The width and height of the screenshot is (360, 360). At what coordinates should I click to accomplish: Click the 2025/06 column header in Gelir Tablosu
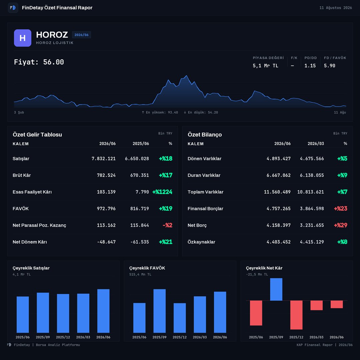click(x=141, y=143)
